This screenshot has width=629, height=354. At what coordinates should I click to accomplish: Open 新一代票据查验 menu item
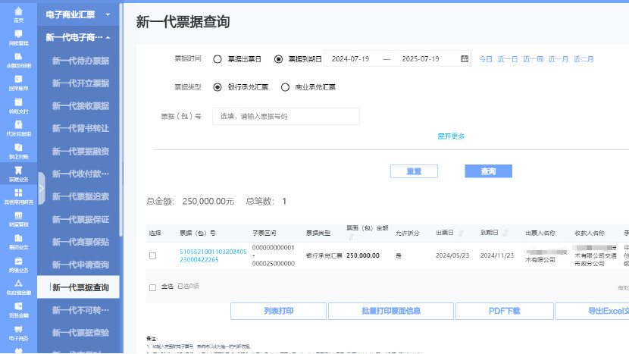click(80, 333)
